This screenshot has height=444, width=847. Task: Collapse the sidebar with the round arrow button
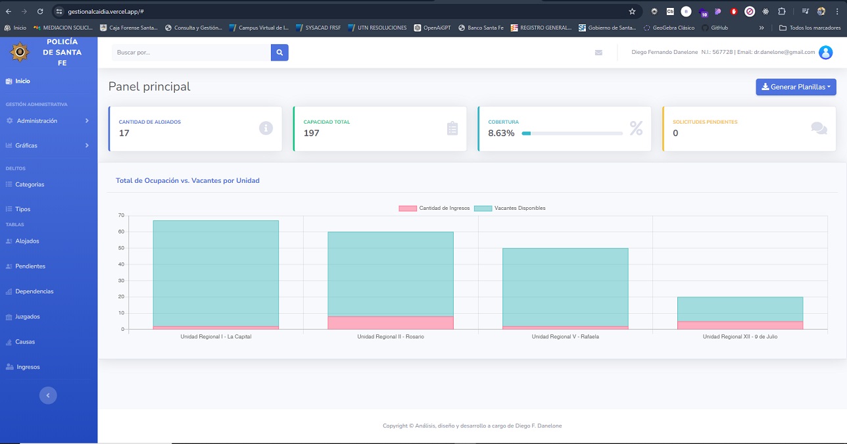tap(48, 395)
